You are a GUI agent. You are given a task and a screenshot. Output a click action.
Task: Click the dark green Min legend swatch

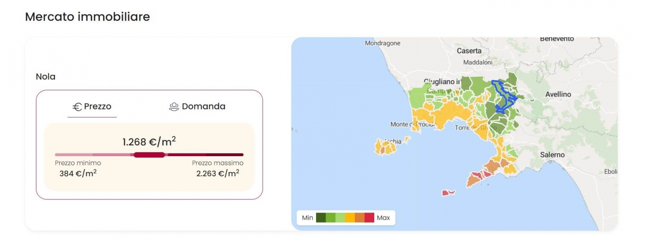(321, 218)
